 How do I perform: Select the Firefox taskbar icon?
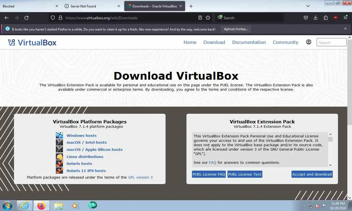click(x=42, y=206)
